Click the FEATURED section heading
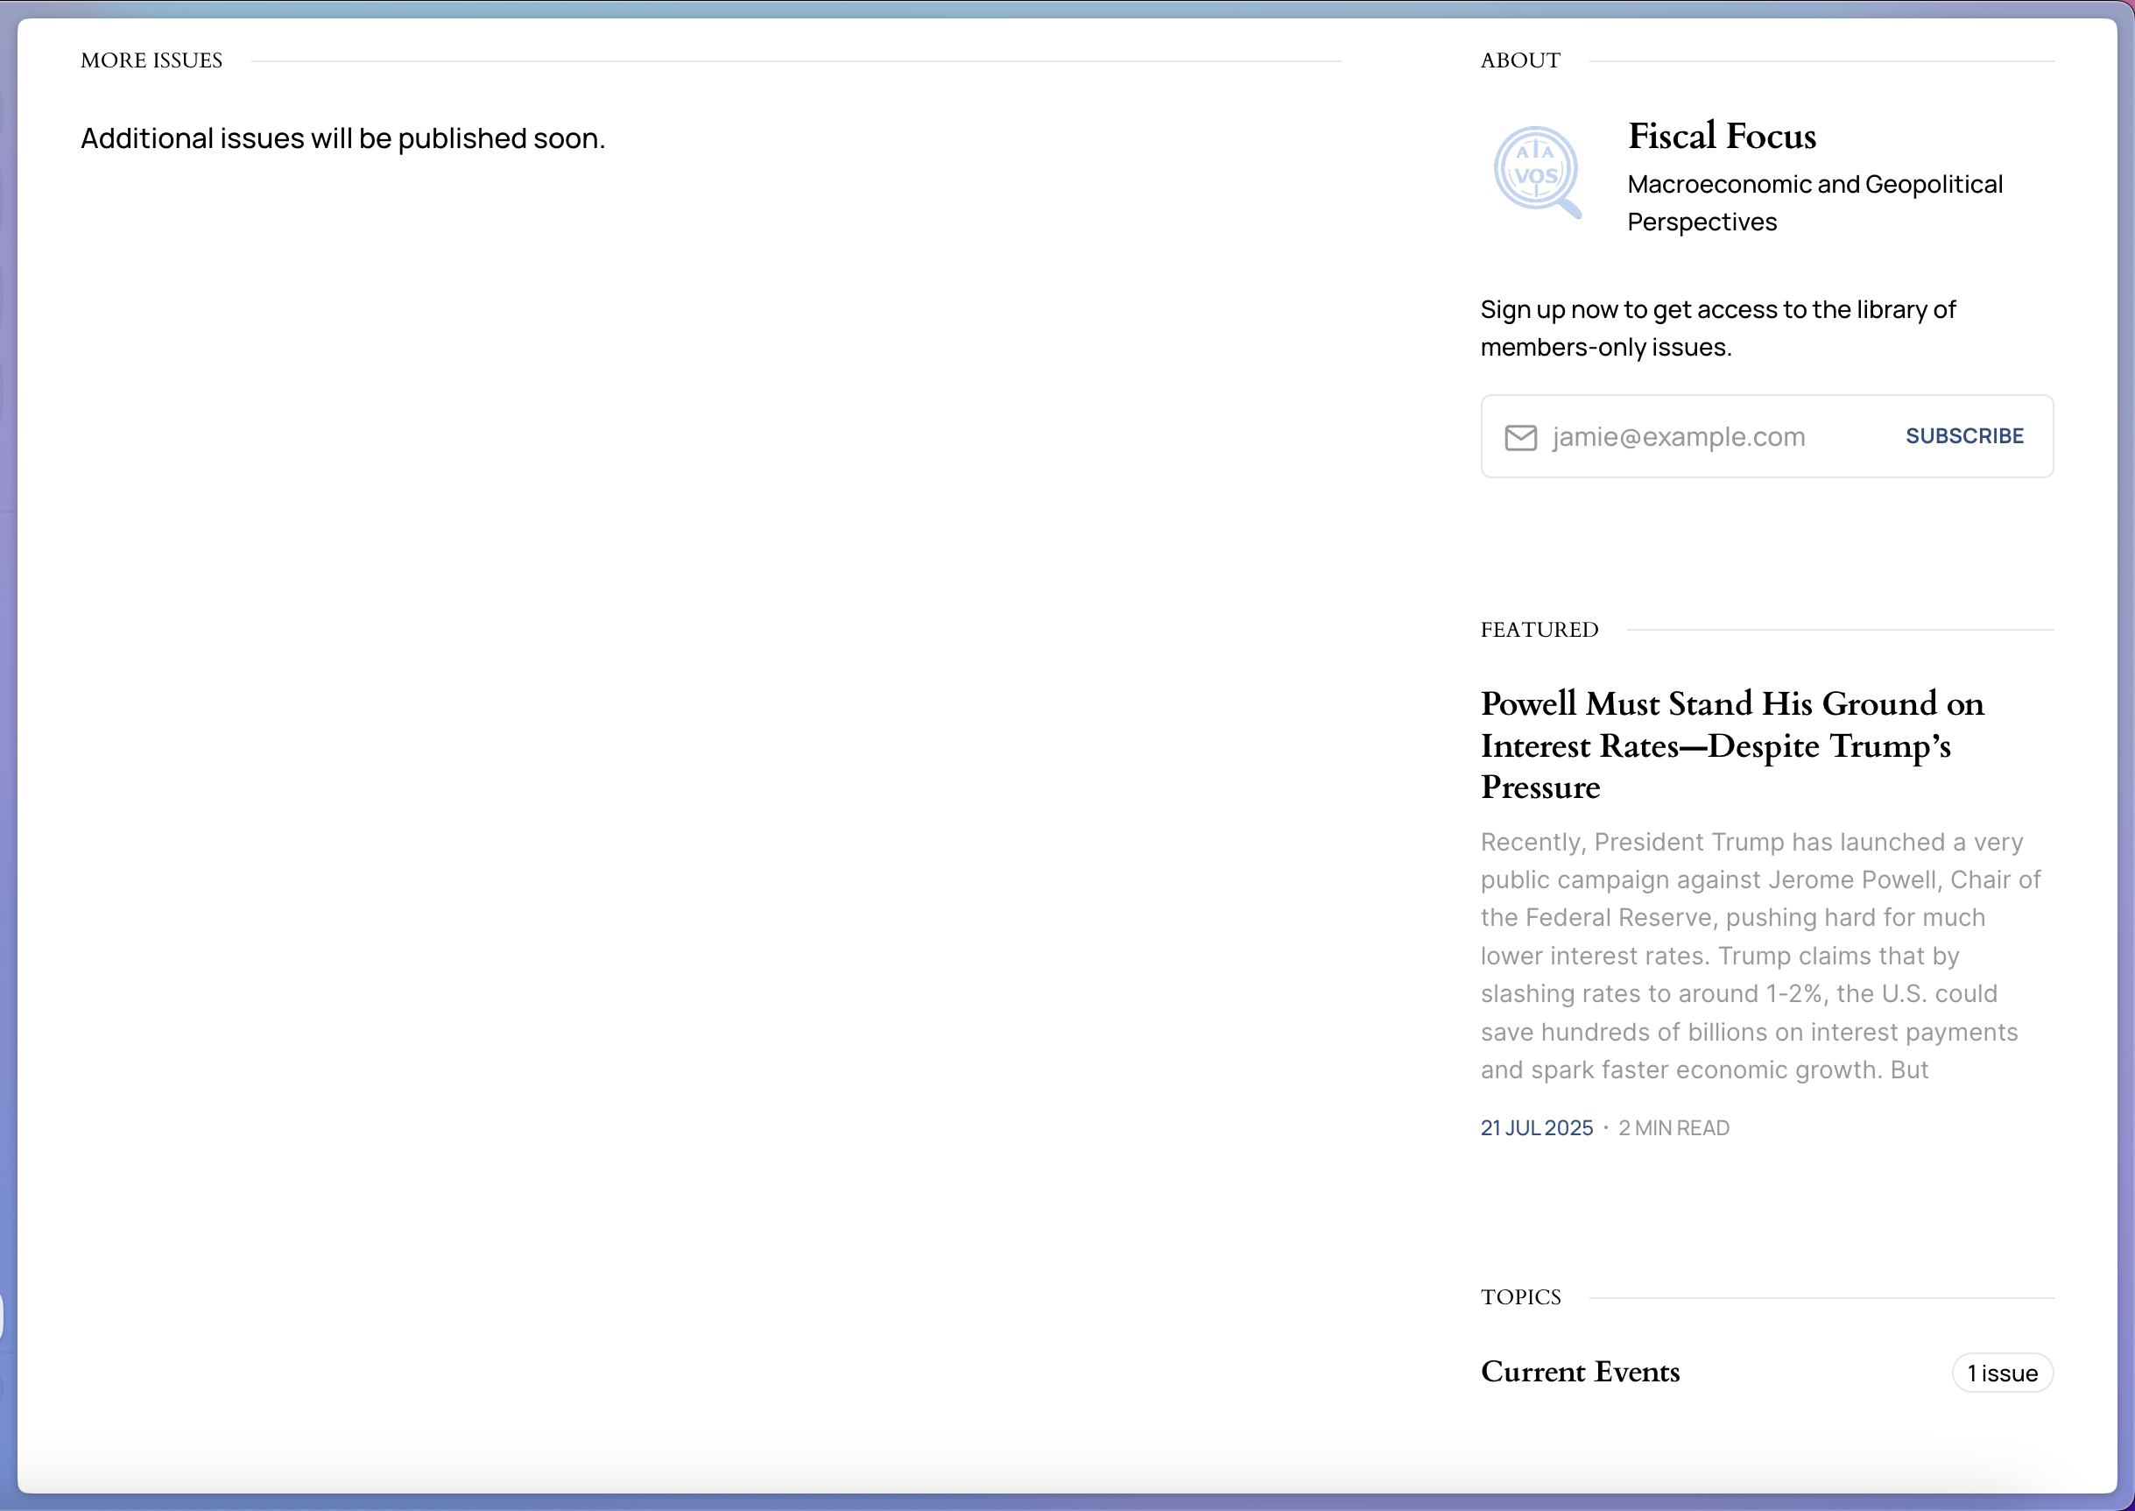 [1539, 630]
